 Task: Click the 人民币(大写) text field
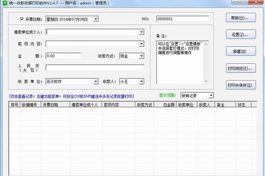pos(95,68)
